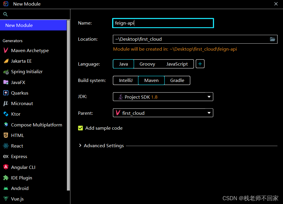Choose IntelliJ build system

126,80
